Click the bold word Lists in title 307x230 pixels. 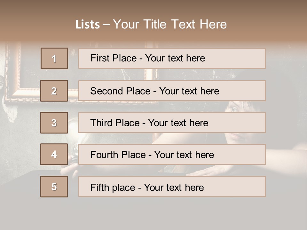tap(87, 25)
